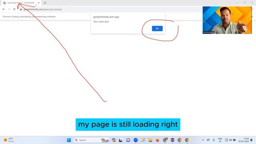Open Copilot from the taskbar
This screenshot has height=144, width=256.
coord(114,140)
